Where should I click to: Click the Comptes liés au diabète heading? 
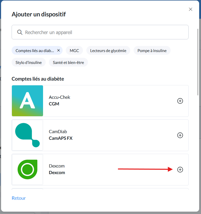coord(38,79)
